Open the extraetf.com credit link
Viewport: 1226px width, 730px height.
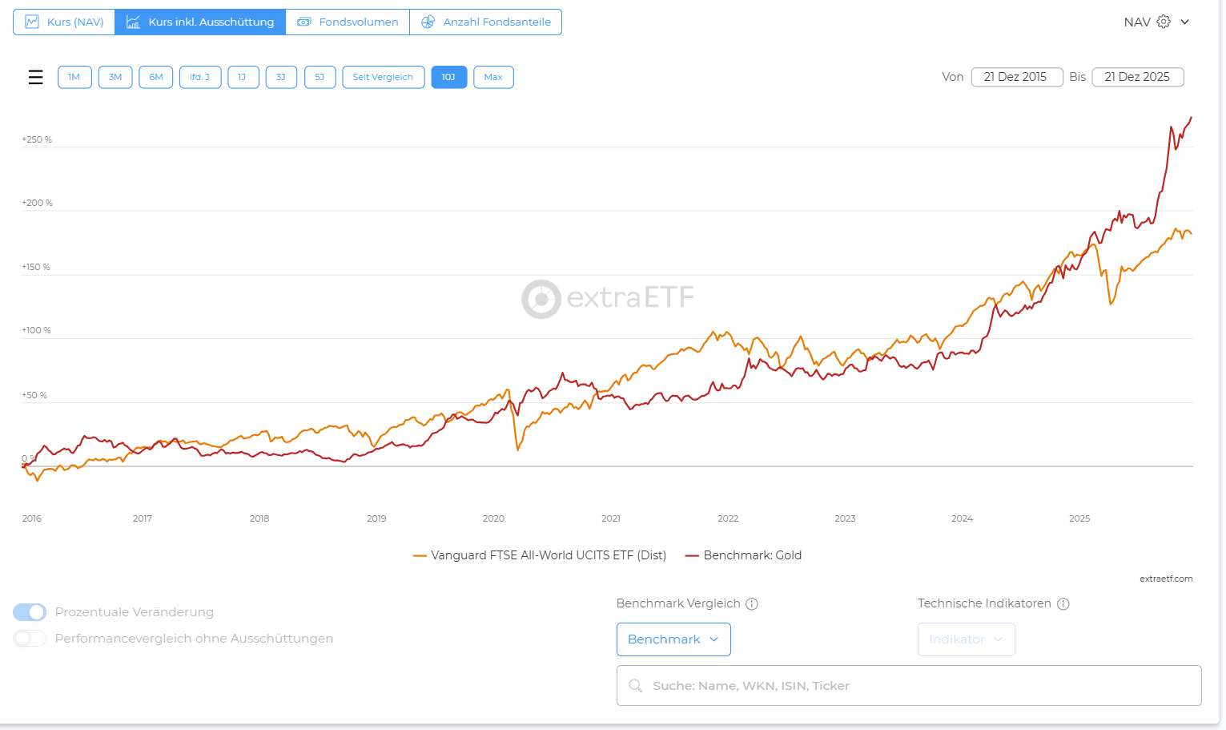point(1166,579)
